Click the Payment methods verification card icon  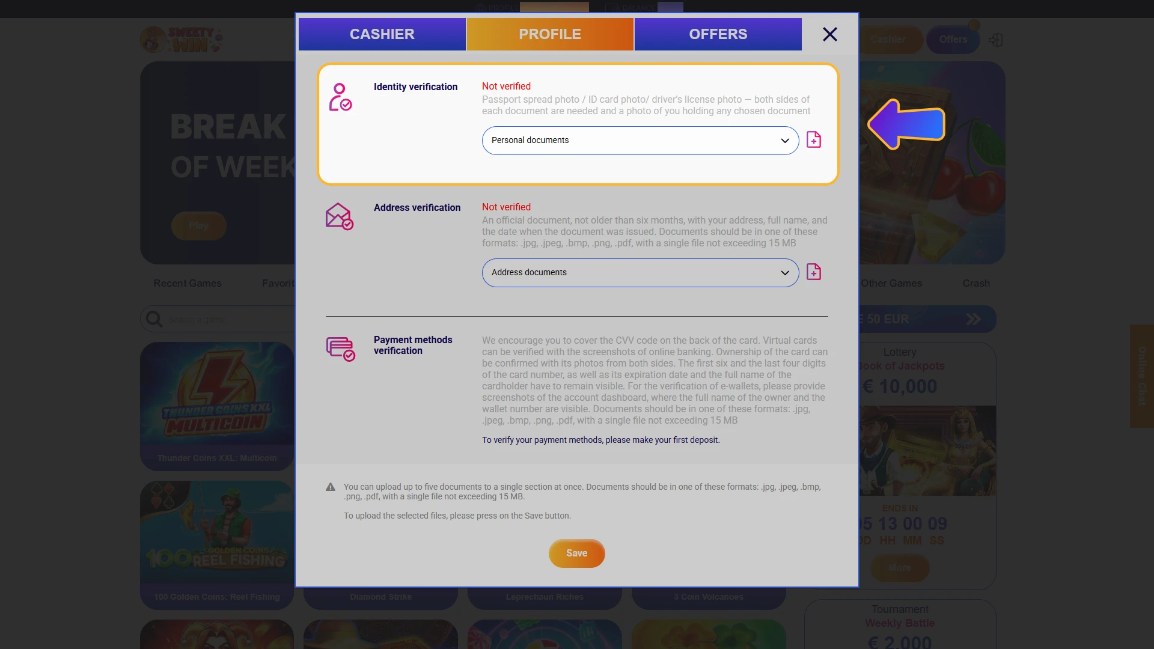pyautogui.click(x=340, y=349)
